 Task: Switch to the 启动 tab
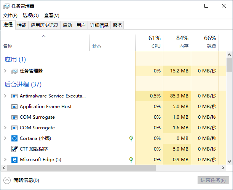(67, 25)
